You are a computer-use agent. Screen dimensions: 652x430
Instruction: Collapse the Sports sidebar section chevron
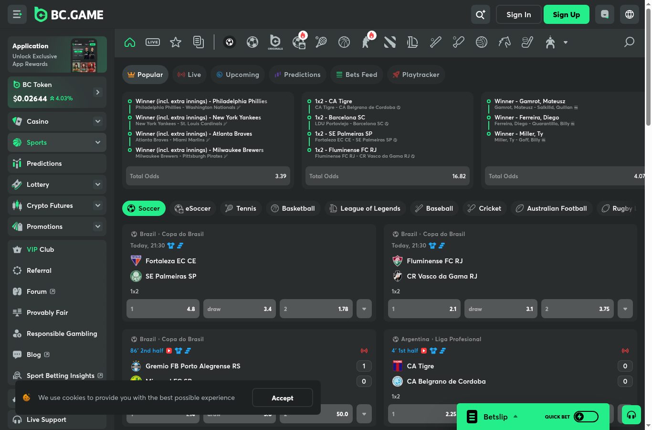coord(98,142)
